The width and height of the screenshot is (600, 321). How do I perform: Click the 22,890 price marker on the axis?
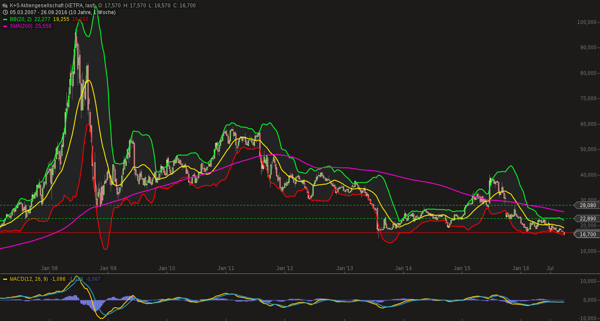[x=588, y=219]
